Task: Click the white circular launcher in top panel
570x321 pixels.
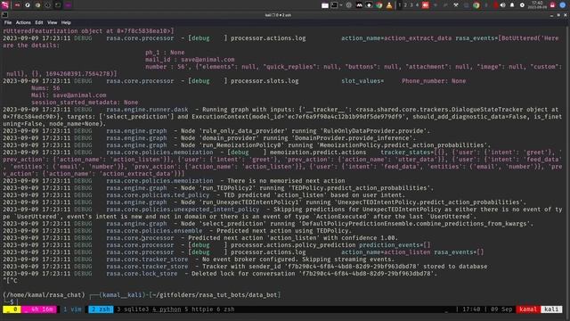Action: (x=28, y=5)
